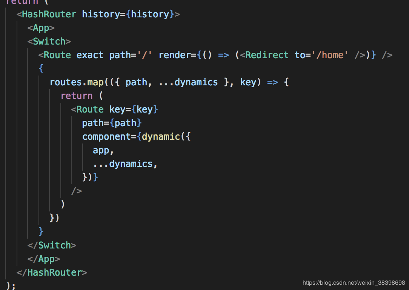Screen dimensions: 409x290
Task: Click ...dynamics in map parameters
Action: click(188, 82)
